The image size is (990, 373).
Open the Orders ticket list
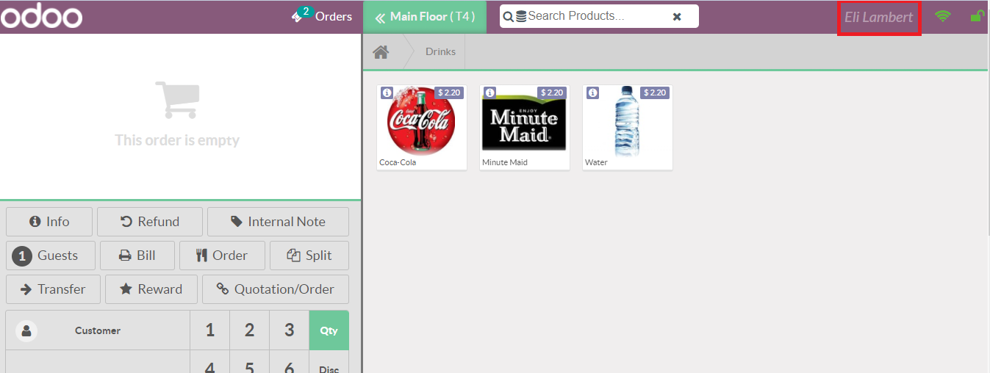click(x=322, y=16)
